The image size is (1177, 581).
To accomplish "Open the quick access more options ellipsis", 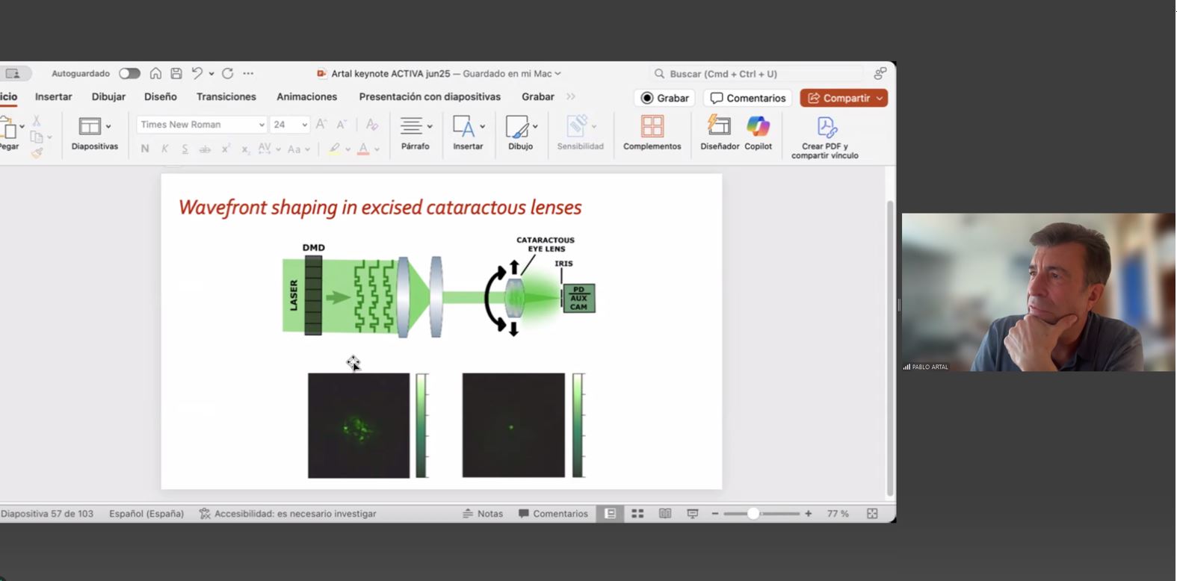I will (x=248, y=73).
